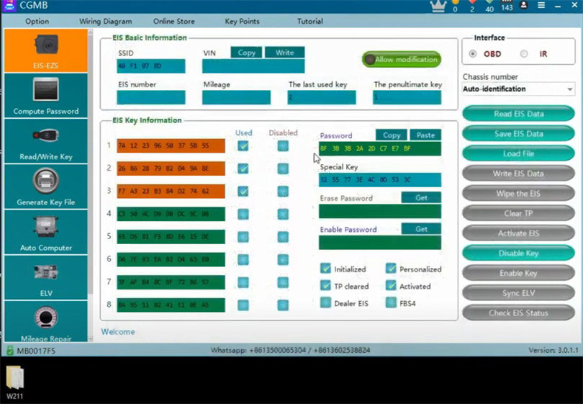This screenshot has height=404, width=583.
Task: Click the CGMB app logo icon
Action: click(x=9, y=6)
